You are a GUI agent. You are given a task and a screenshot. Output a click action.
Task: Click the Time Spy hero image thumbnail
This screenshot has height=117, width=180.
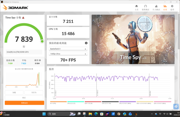pyautogui.click(x=133, y=39)
